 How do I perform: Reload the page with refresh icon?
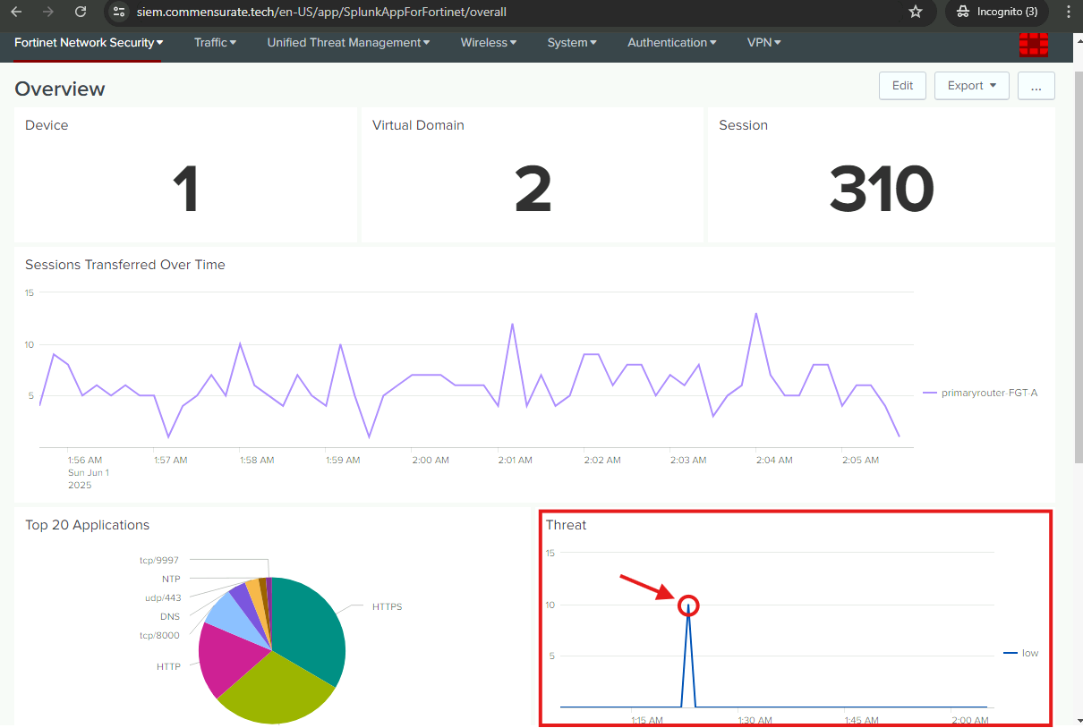pyautogui.click(x=81, y=12)
